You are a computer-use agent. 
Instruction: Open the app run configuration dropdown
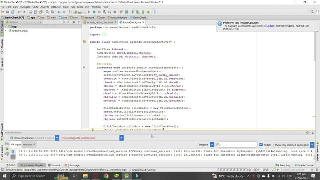coord(79,12)
